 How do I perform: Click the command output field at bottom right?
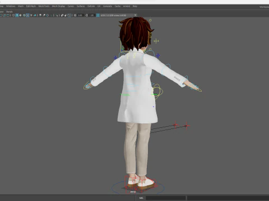(228, 198)
